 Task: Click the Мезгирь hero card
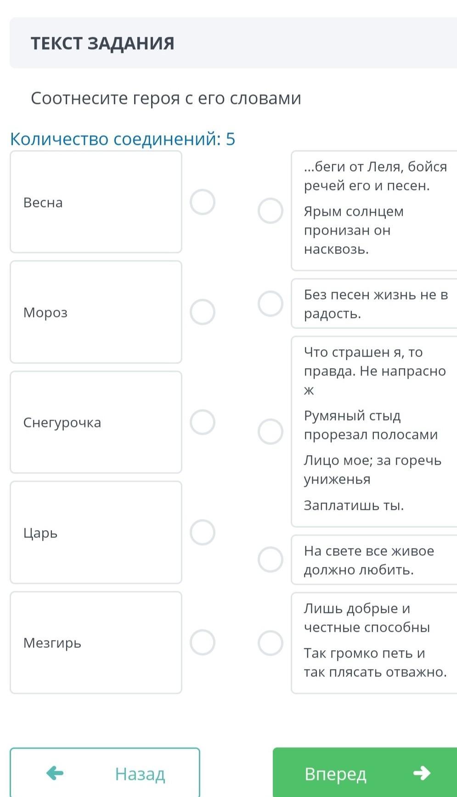tap(96, 642)
